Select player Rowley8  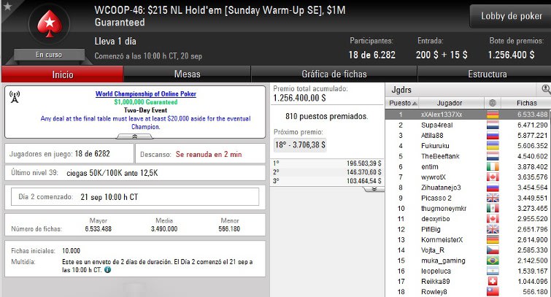tap(468, 292)
